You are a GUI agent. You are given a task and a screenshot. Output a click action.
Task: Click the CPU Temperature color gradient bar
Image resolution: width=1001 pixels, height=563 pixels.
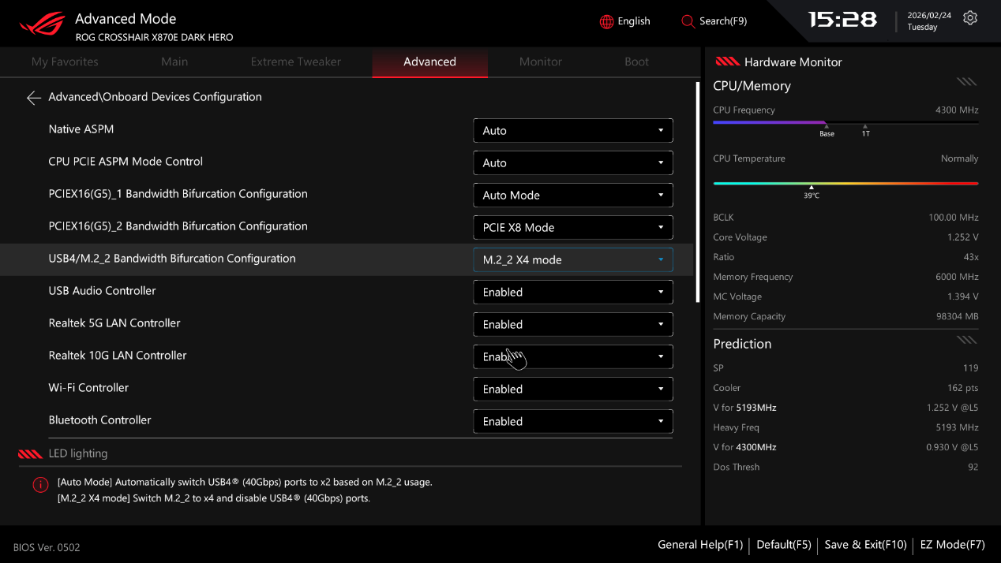845,183
